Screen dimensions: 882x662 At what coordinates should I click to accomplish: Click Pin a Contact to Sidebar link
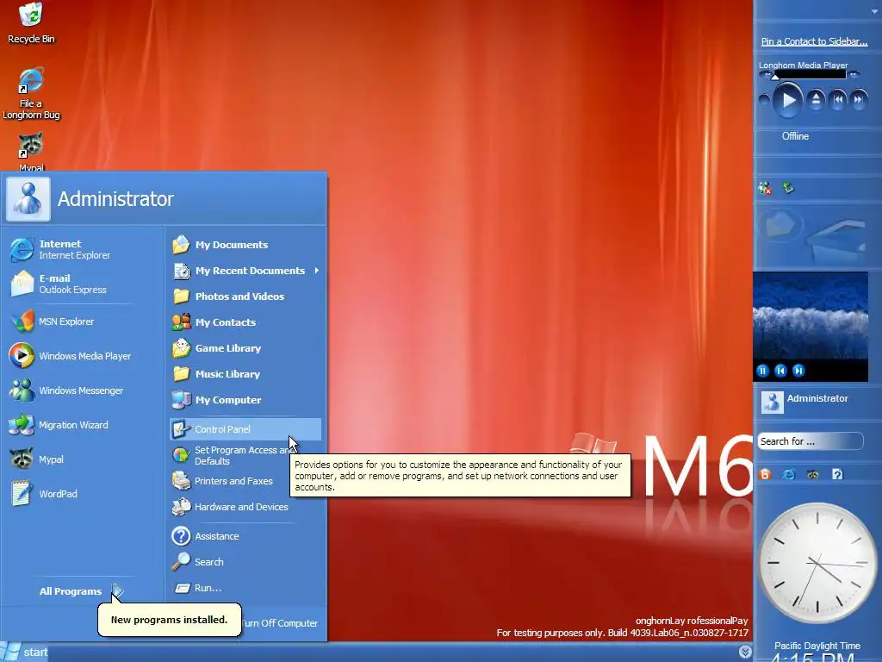click(814, 41)
